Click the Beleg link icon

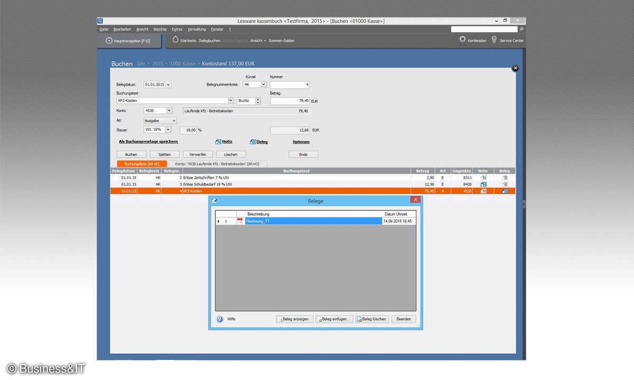click(253, 141)
